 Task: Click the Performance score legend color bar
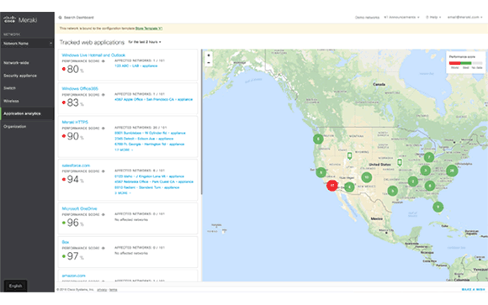[465, 63]
